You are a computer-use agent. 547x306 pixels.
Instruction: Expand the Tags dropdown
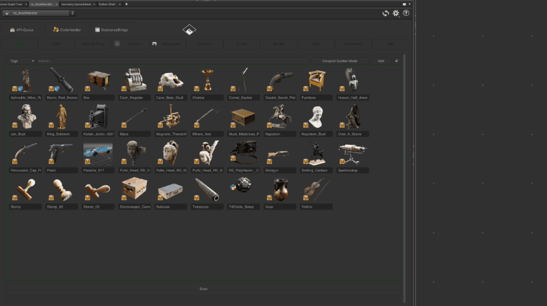point(22,61)
